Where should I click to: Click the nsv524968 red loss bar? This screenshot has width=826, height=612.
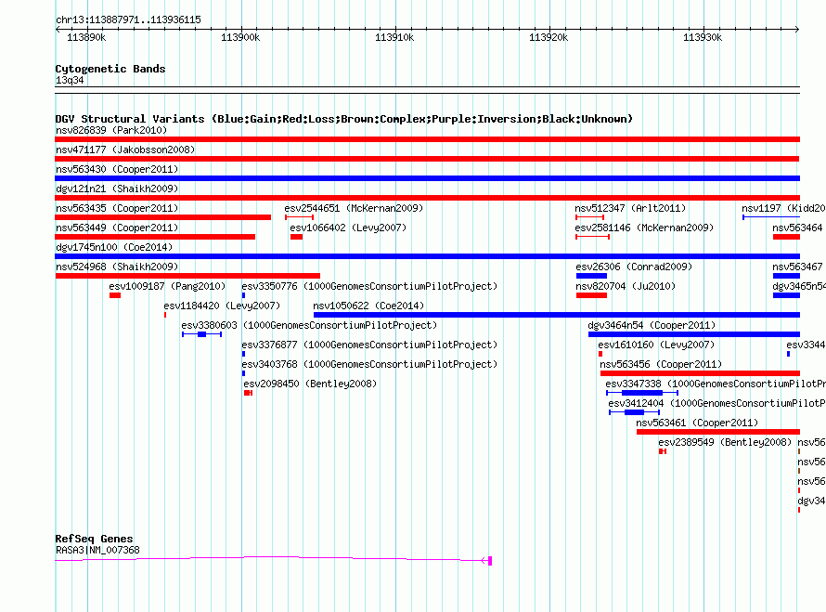pos(187,276)
